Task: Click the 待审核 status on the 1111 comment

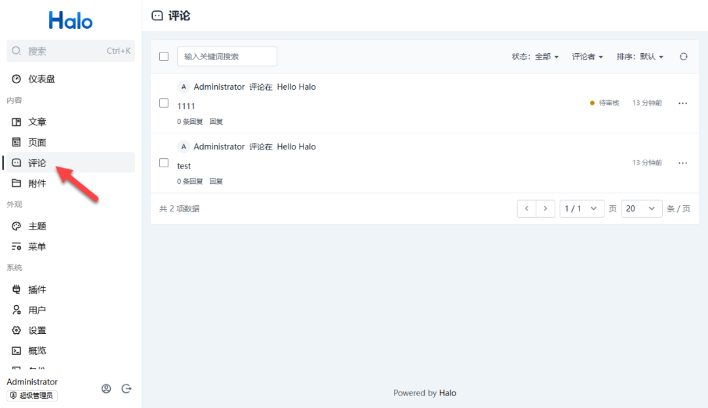Action: pos(604,103)
